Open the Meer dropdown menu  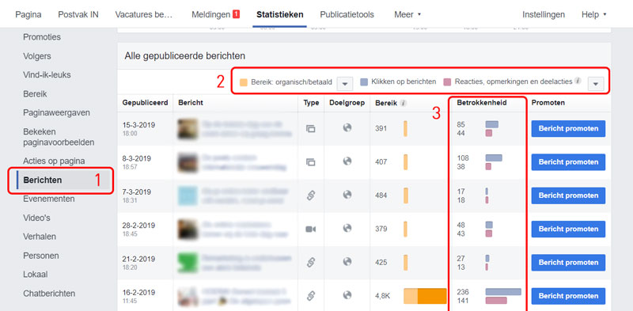point(407,14)
